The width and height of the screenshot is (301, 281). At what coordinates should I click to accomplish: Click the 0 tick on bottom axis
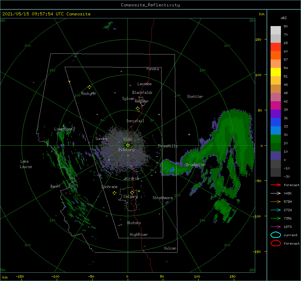tap(127, 276)
